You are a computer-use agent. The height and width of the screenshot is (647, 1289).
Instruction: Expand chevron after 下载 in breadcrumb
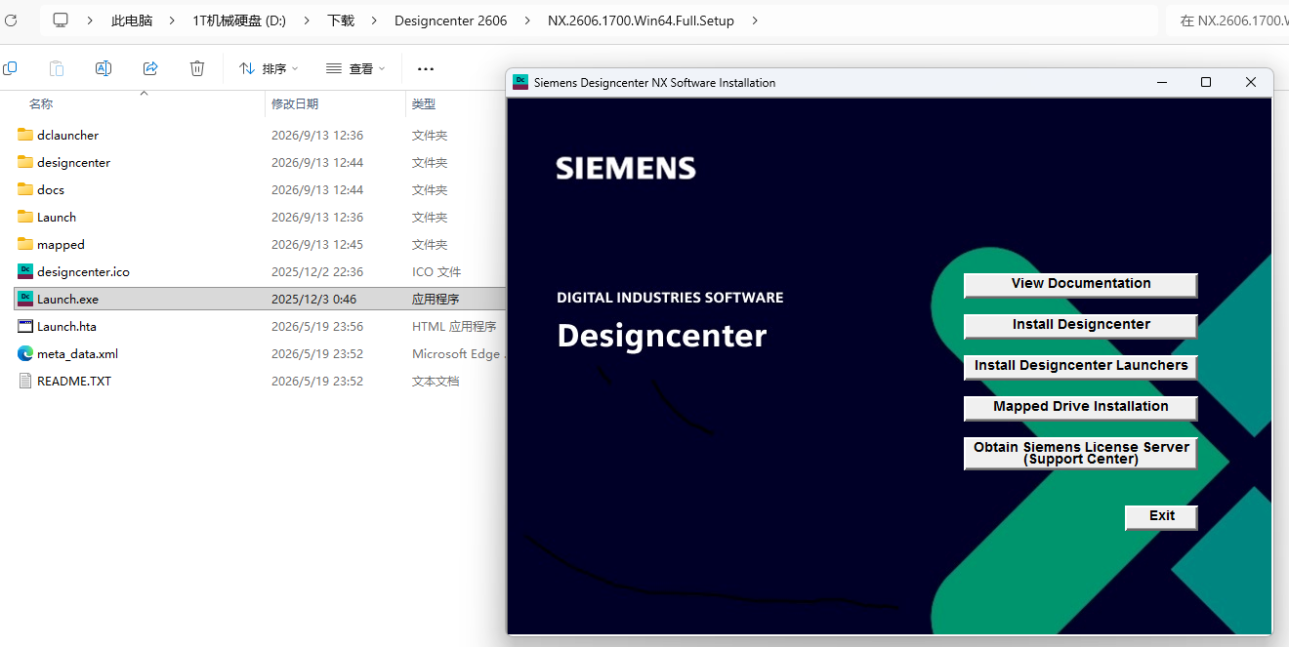(374, 20)
